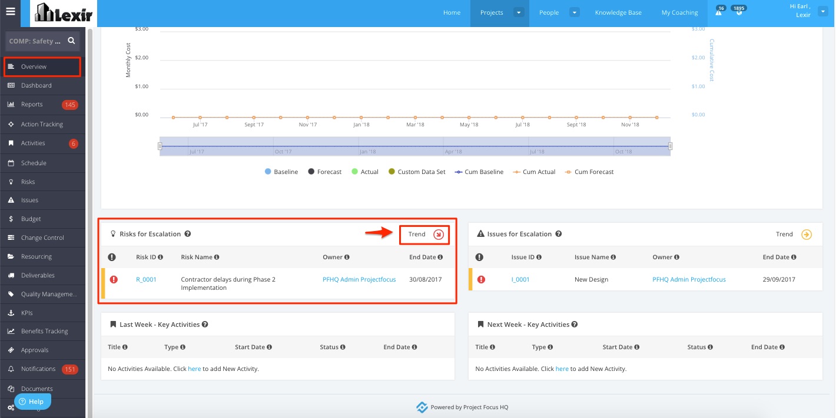Toggle Actual legend series
Screen dimensions: 836x418
(x=365, y=172)
